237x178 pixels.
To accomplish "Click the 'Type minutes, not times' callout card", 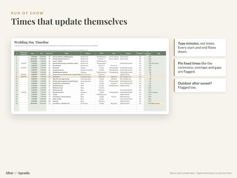I will click(200, 47).
